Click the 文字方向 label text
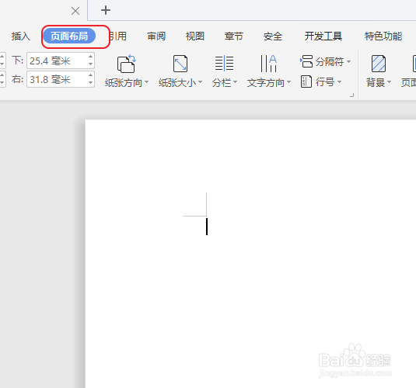Screen dimensions: 416x388 coord(266,82)
